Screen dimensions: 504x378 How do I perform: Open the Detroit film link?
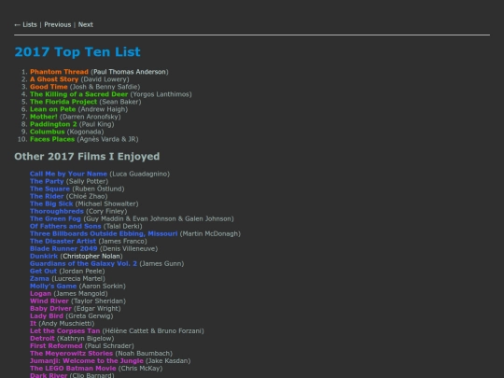42,339
